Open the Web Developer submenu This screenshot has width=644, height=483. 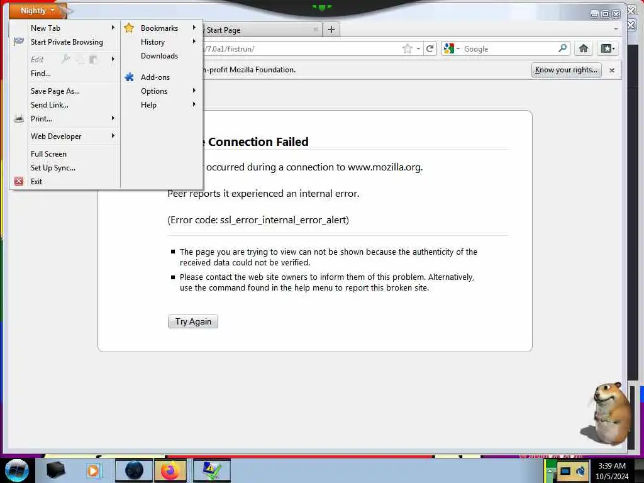pyautogui.click(x=56, y=136)
